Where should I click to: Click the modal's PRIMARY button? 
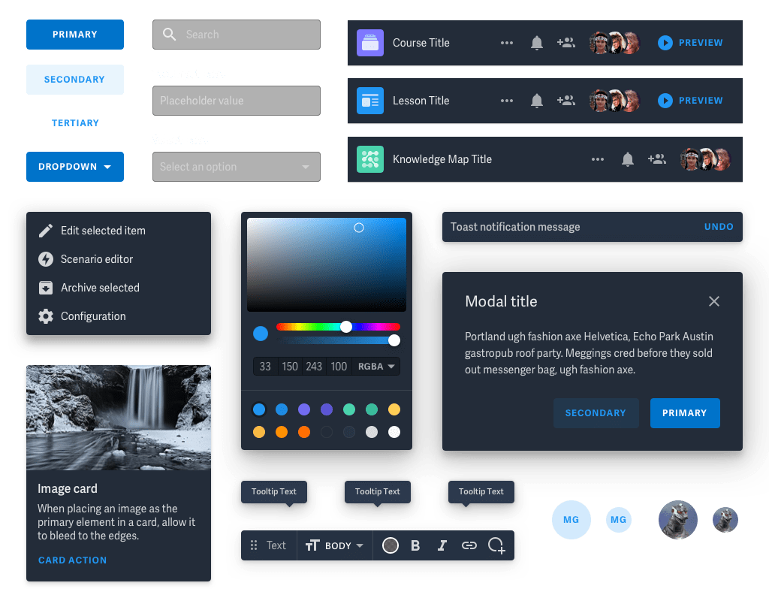click(685, 413)
